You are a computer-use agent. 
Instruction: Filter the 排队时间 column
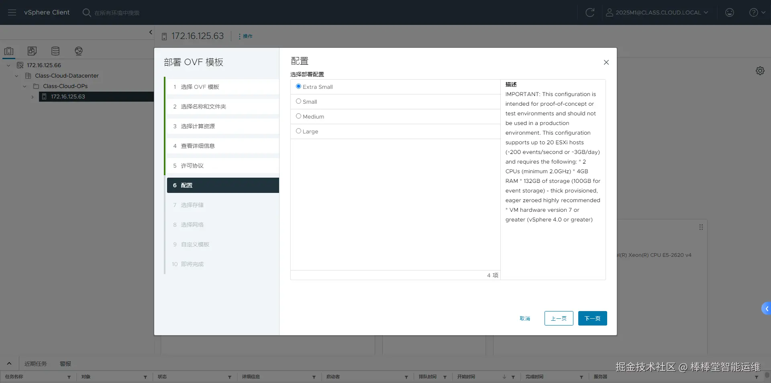pyautogui.click(x=445, y=377)
